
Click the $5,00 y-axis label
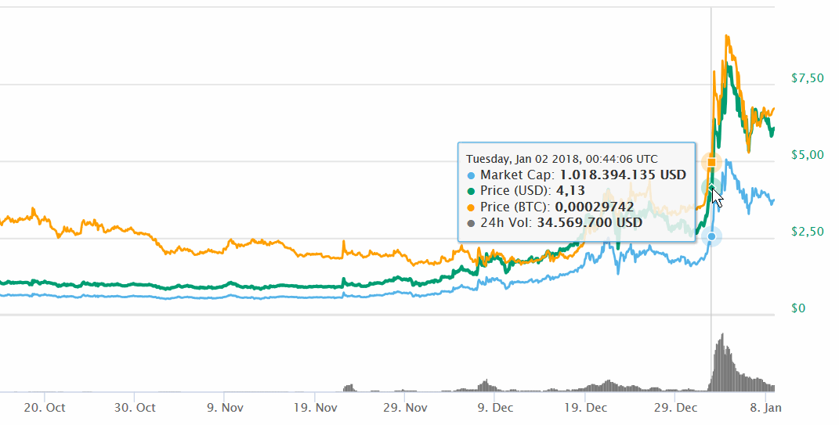[x=808, y=155]
